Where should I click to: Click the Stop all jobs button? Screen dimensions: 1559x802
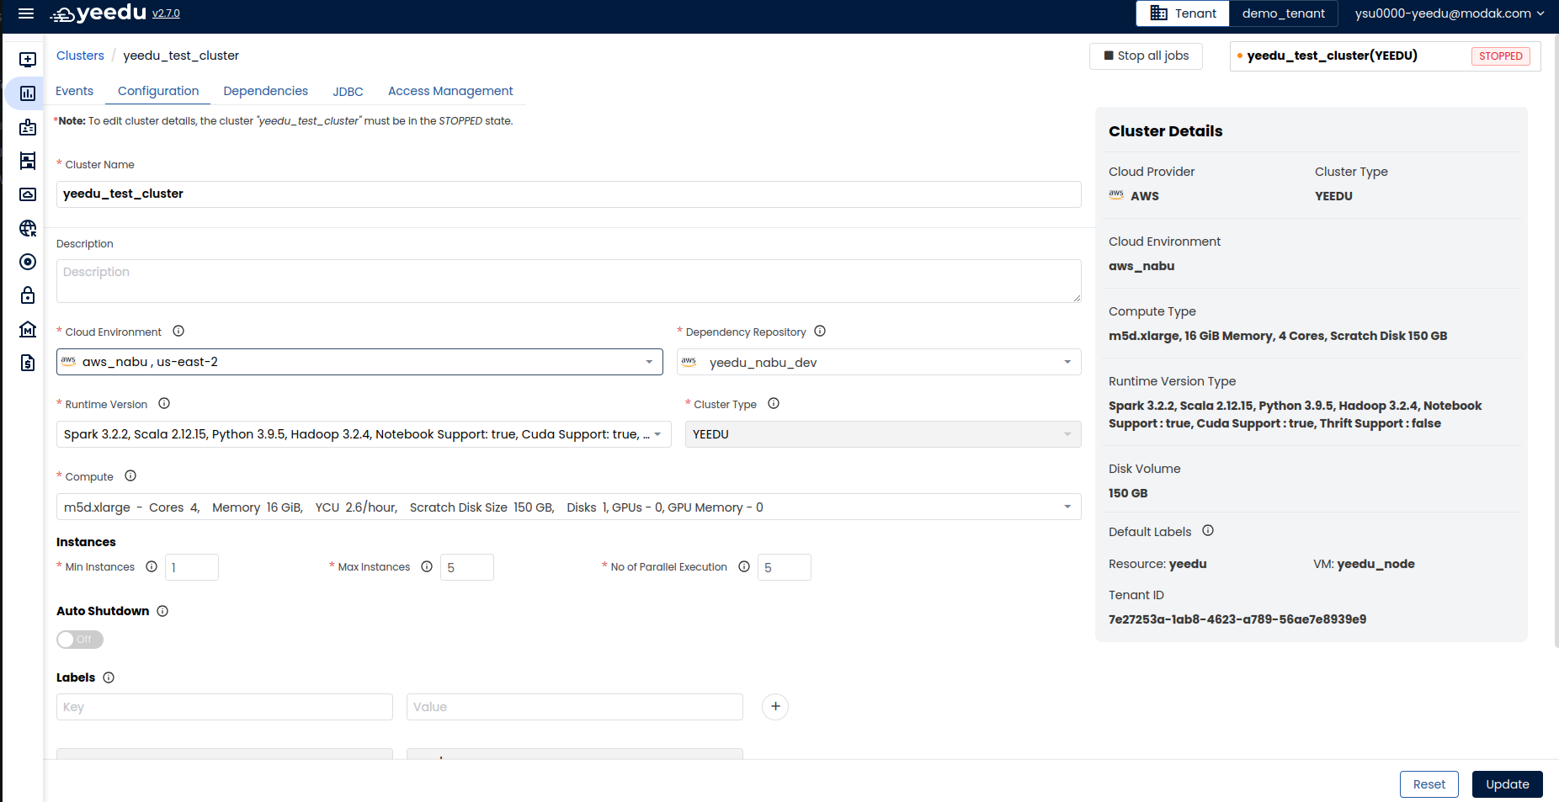coord(1146,56)
